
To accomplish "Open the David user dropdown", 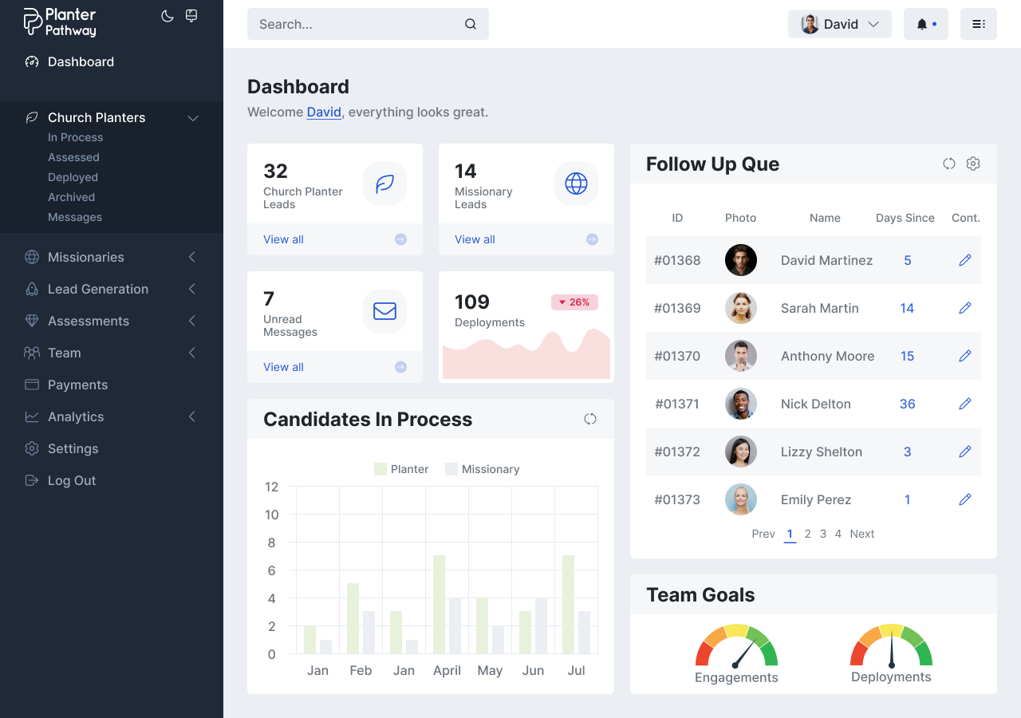I will click(839, 24).
